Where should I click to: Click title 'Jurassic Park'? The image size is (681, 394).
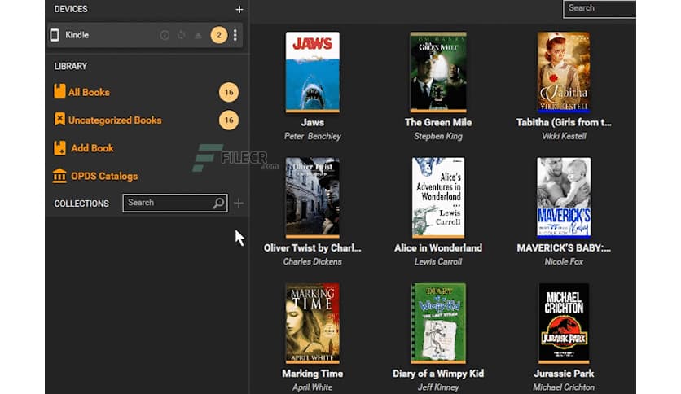pos(564,374)
